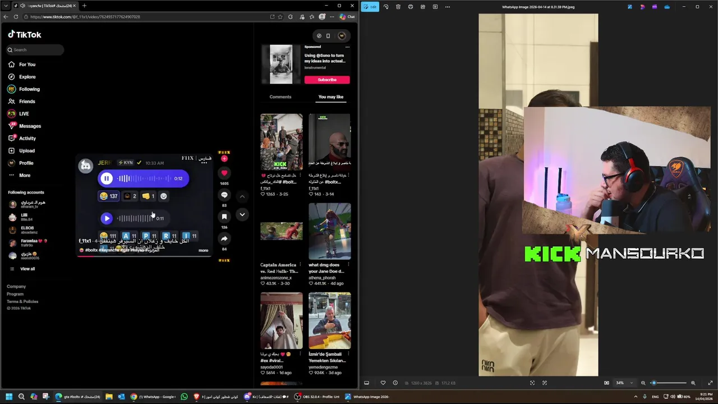718x404 pixels.
Task: Click the Photos zoom slider
Action: coord(669,383)
